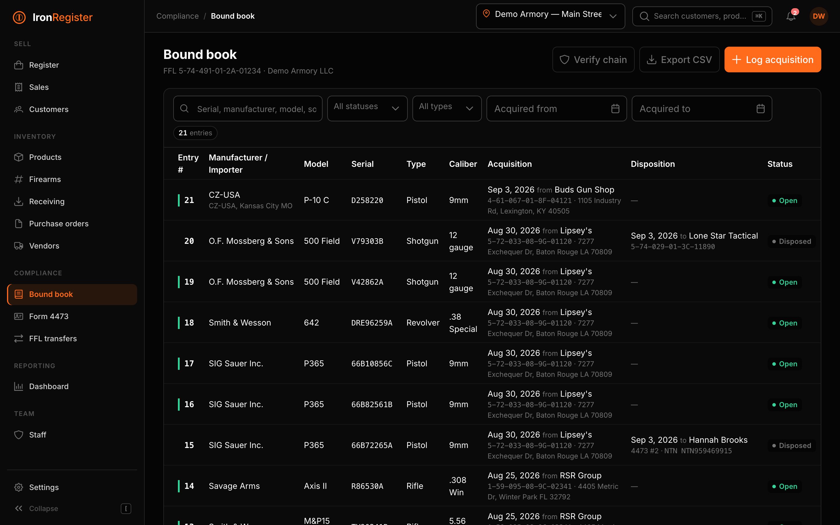Click the Open status for entry 19

[785, 282]
